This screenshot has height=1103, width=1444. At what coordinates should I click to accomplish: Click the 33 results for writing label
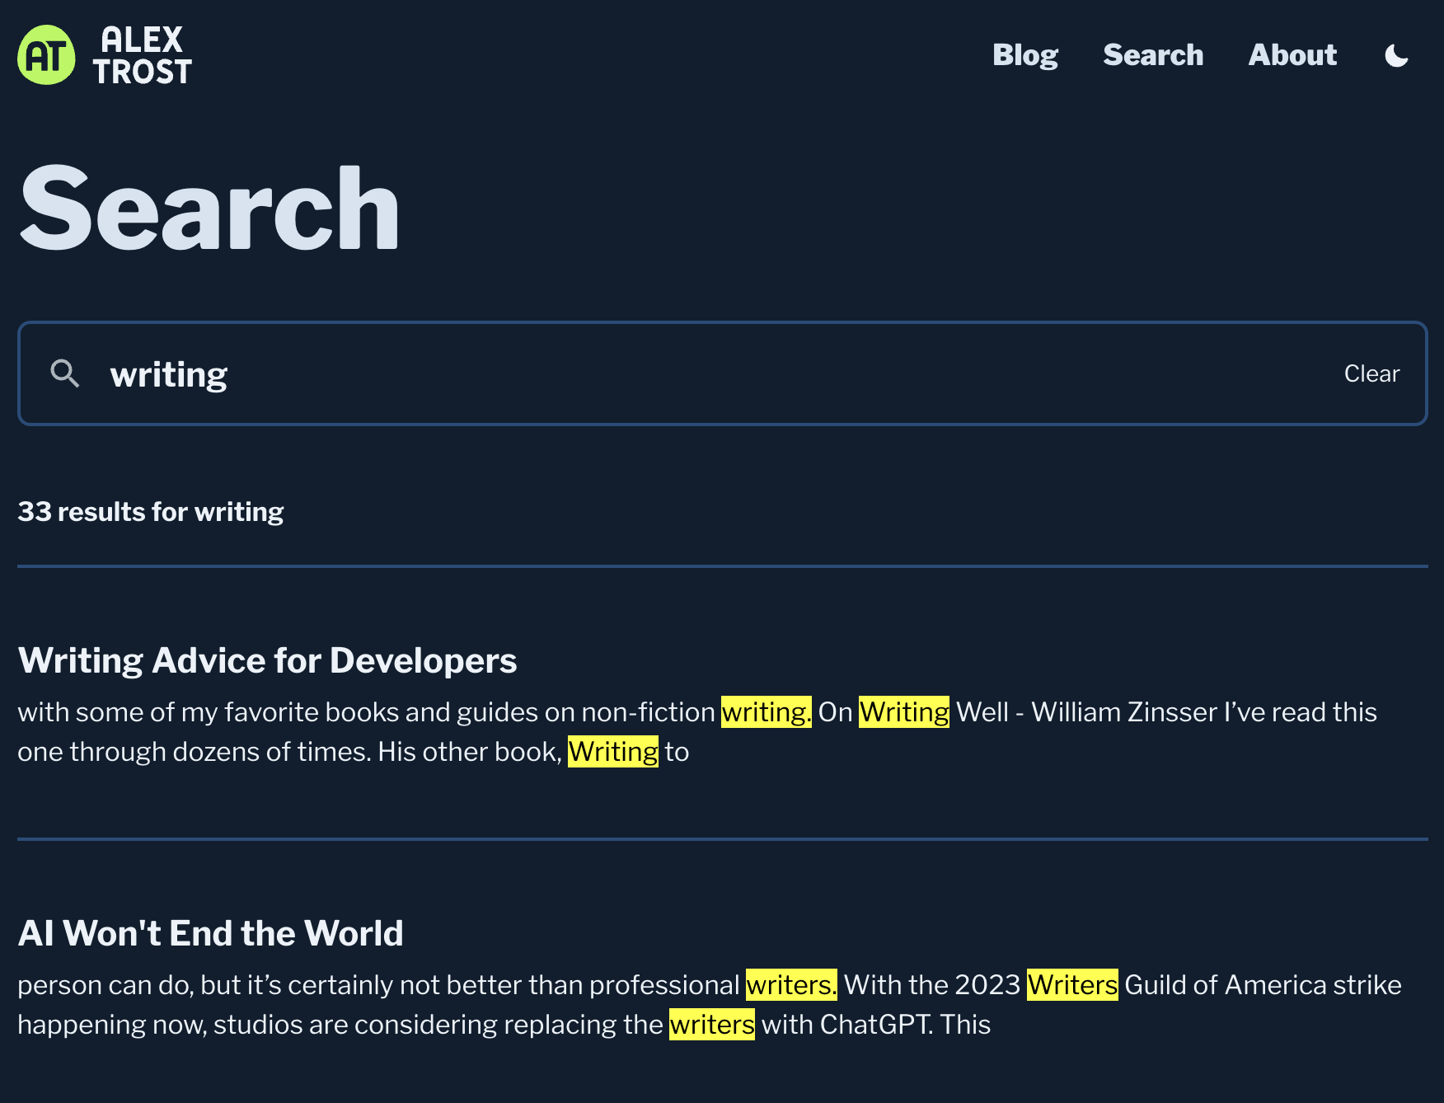151,511
